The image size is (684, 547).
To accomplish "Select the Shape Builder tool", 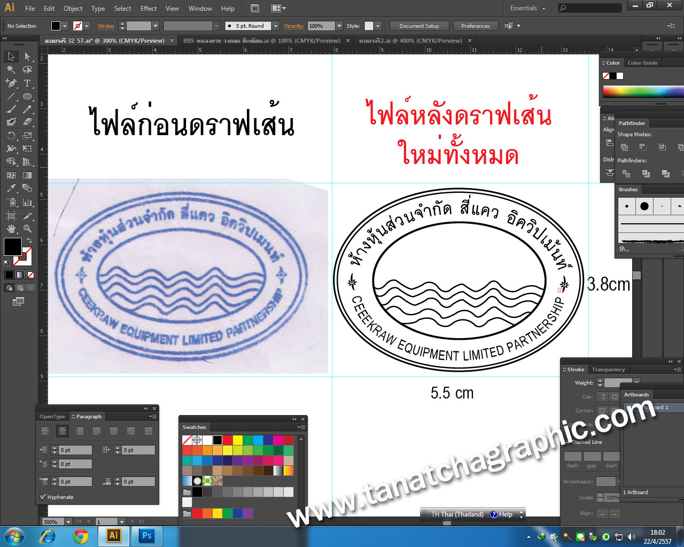I will [x=11, y=162].
